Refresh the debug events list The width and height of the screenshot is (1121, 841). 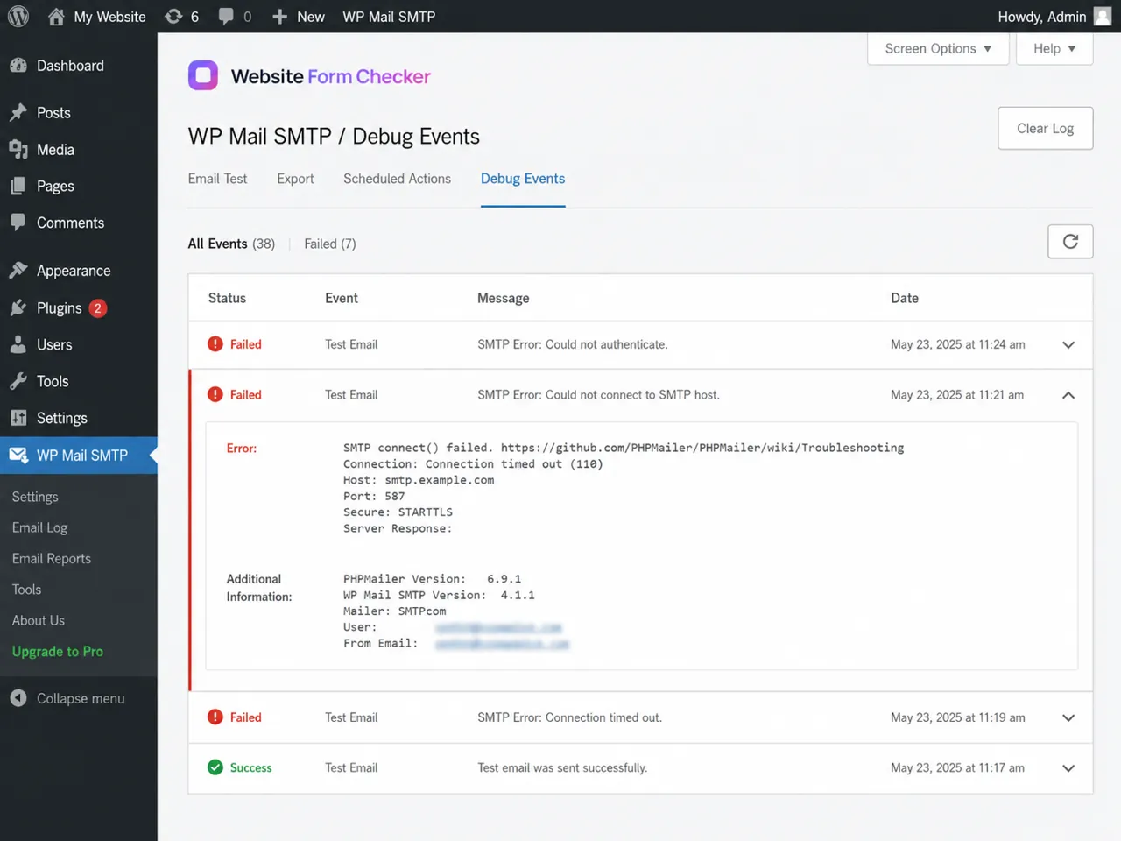click(1070, 242)
